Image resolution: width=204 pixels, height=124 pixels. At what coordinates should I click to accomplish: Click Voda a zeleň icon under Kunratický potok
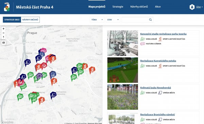pyautogui.click(x=142, y=66)
